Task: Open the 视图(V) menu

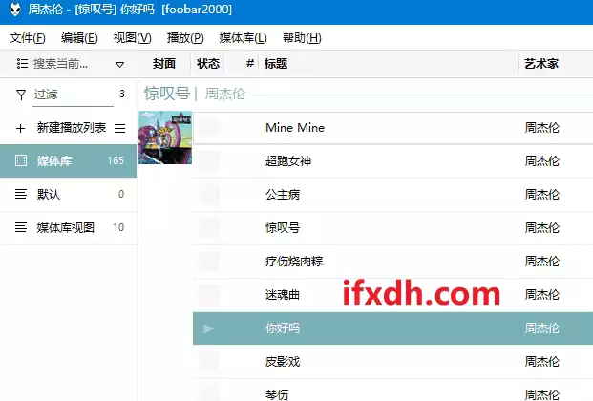Action: pos(133,38)
